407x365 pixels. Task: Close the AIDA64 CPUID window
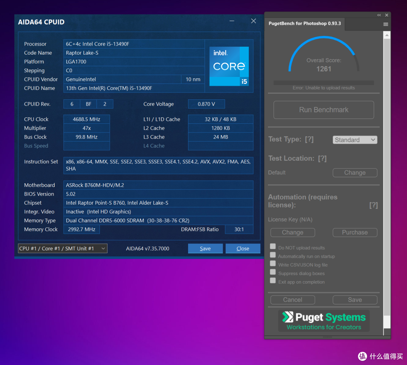(x=254, y=21)
